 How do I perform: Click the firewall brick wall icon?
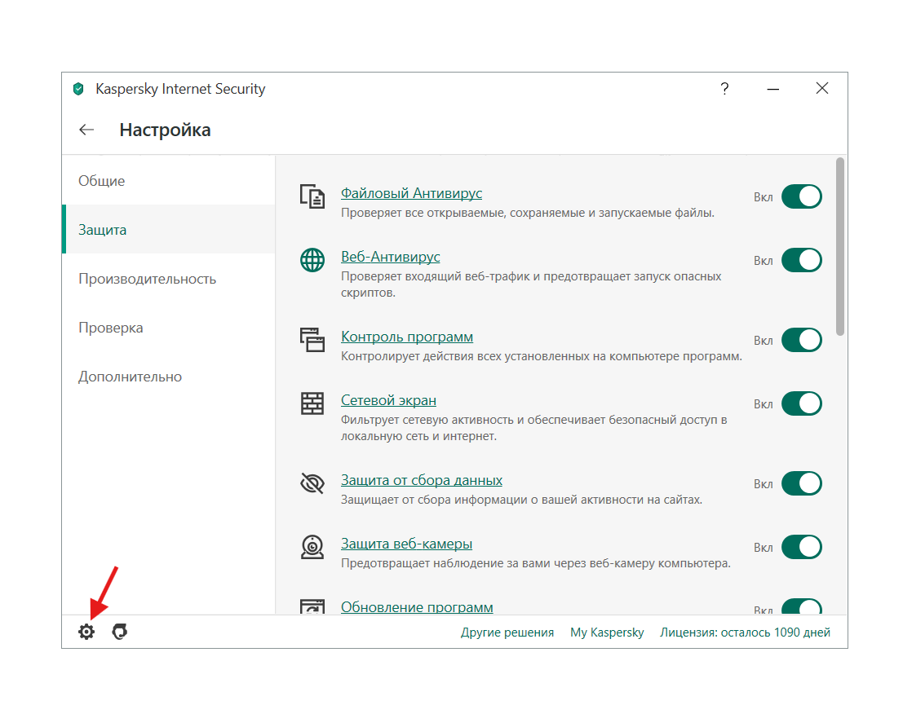pos(312,403)
